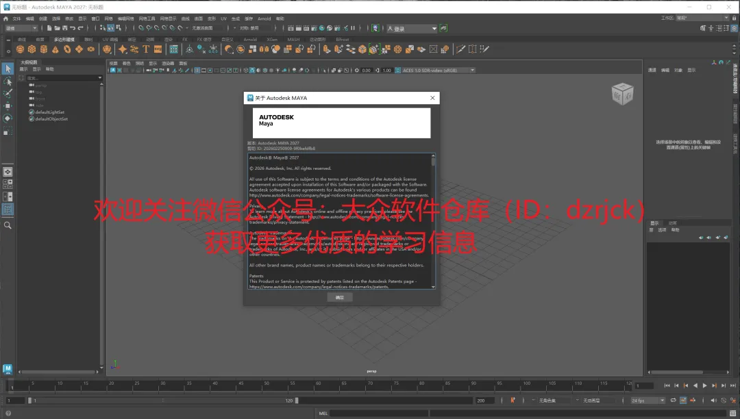Toggle loop playback mode button
This screenshot has height=419, width=740.
(674, 400)
